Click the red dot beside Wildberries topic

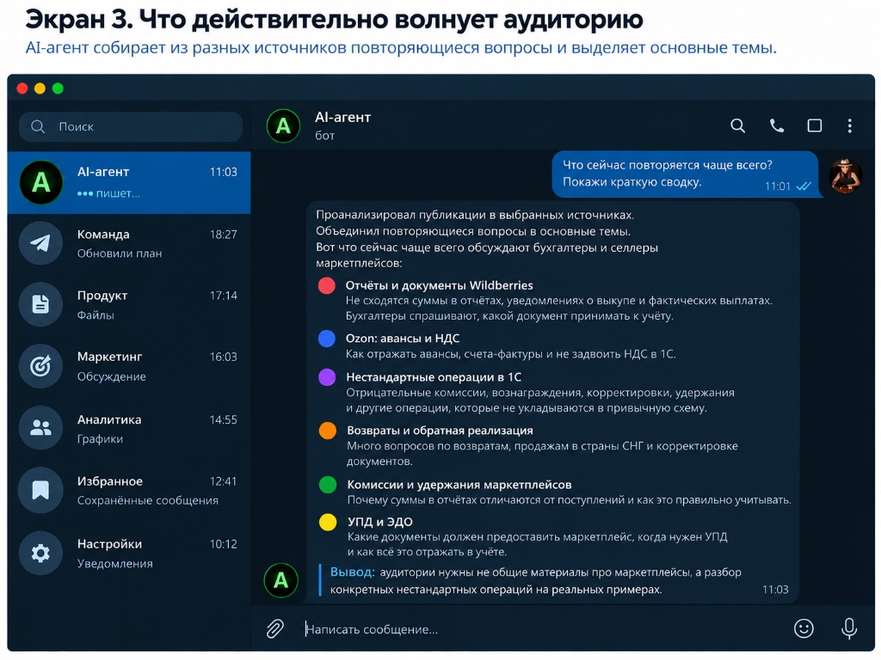pyautogui.click(x=327, y=285)
